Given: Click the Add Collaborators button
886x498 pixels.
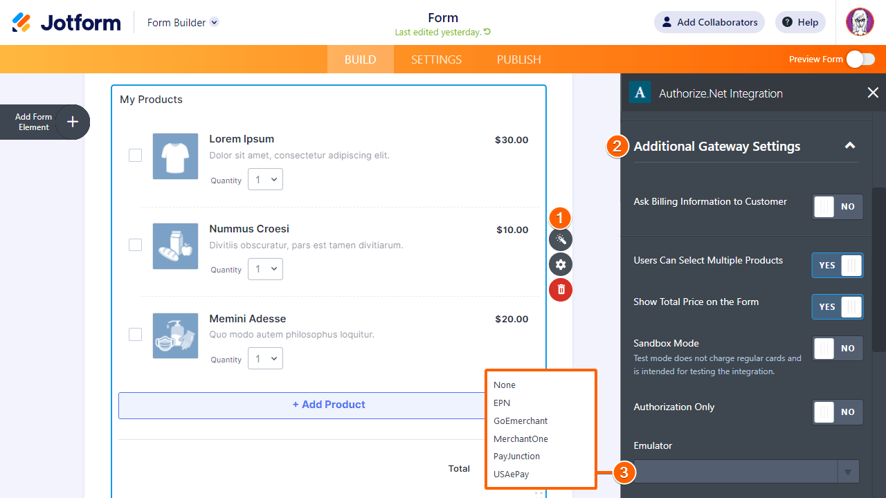Looking at the screenshot, I should click(x=709, y=22).
